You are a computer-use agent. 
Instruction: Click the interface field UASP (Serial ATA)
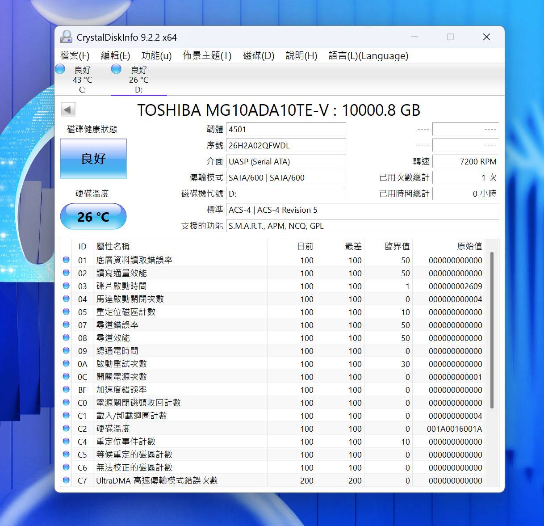[x=286, y=162]
